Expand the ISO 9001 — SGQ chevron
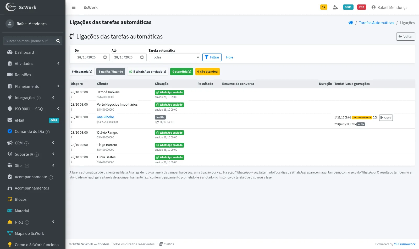The width and height of the screenshot is (419, 249). click(58, 109)
